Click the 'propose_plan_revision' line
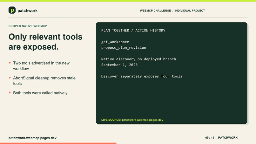256x144 pixels. point(124,48)
